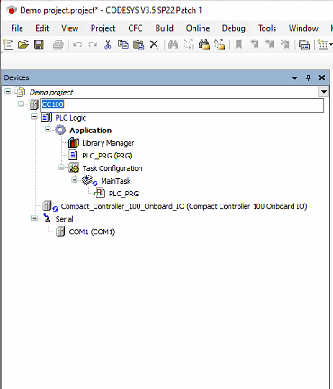333x389 pixels.
Task: Click the Toggle Bookmark icon
Action: point(238,44)
